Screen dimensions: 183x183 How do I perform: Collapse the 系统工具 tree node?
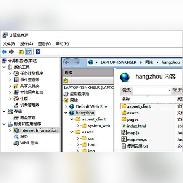click(x=4, y=67)
